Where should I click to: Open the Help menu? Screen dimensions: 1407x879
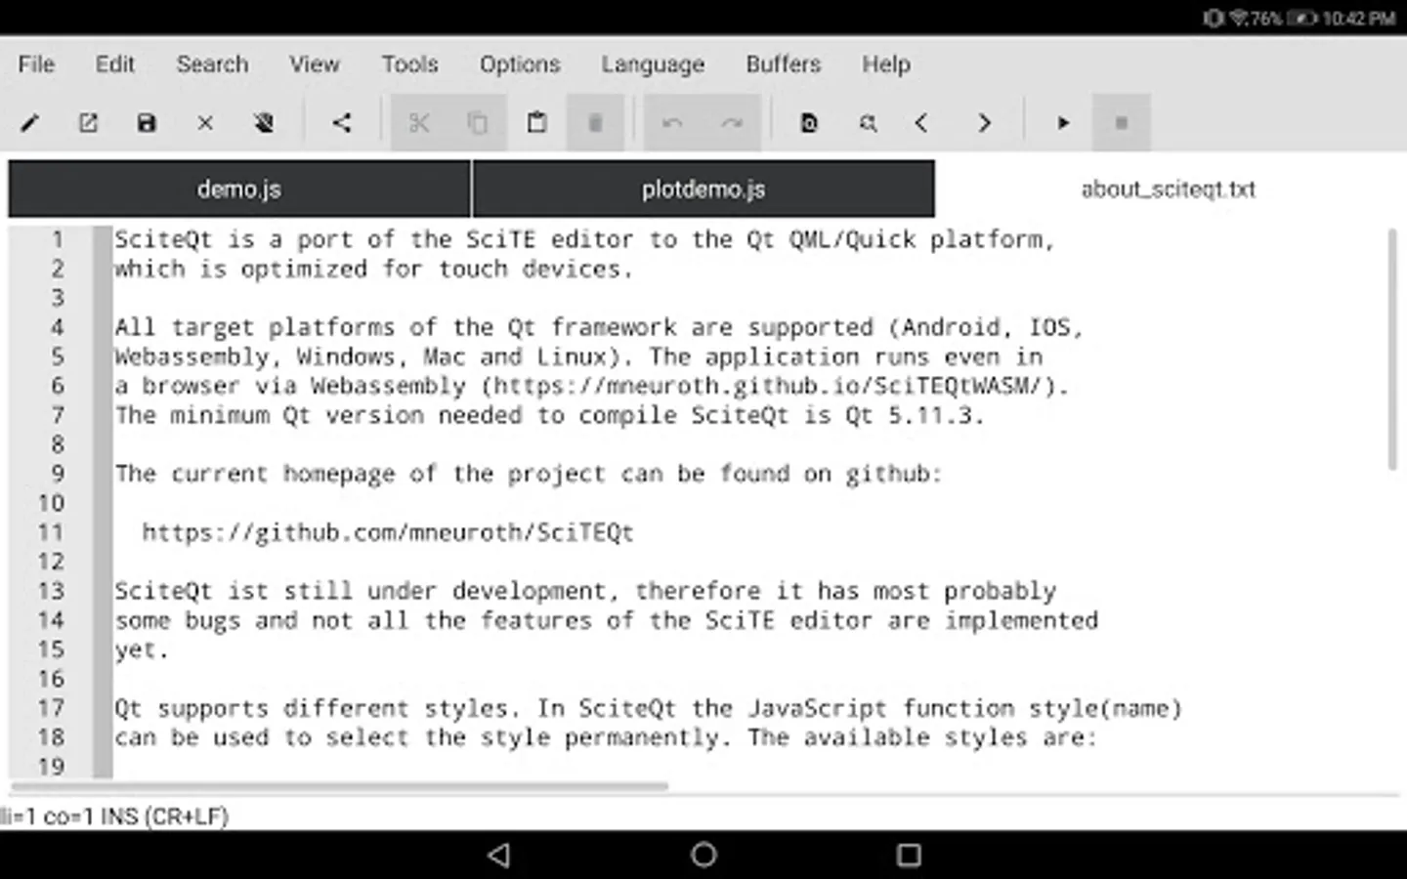[886, 64]
